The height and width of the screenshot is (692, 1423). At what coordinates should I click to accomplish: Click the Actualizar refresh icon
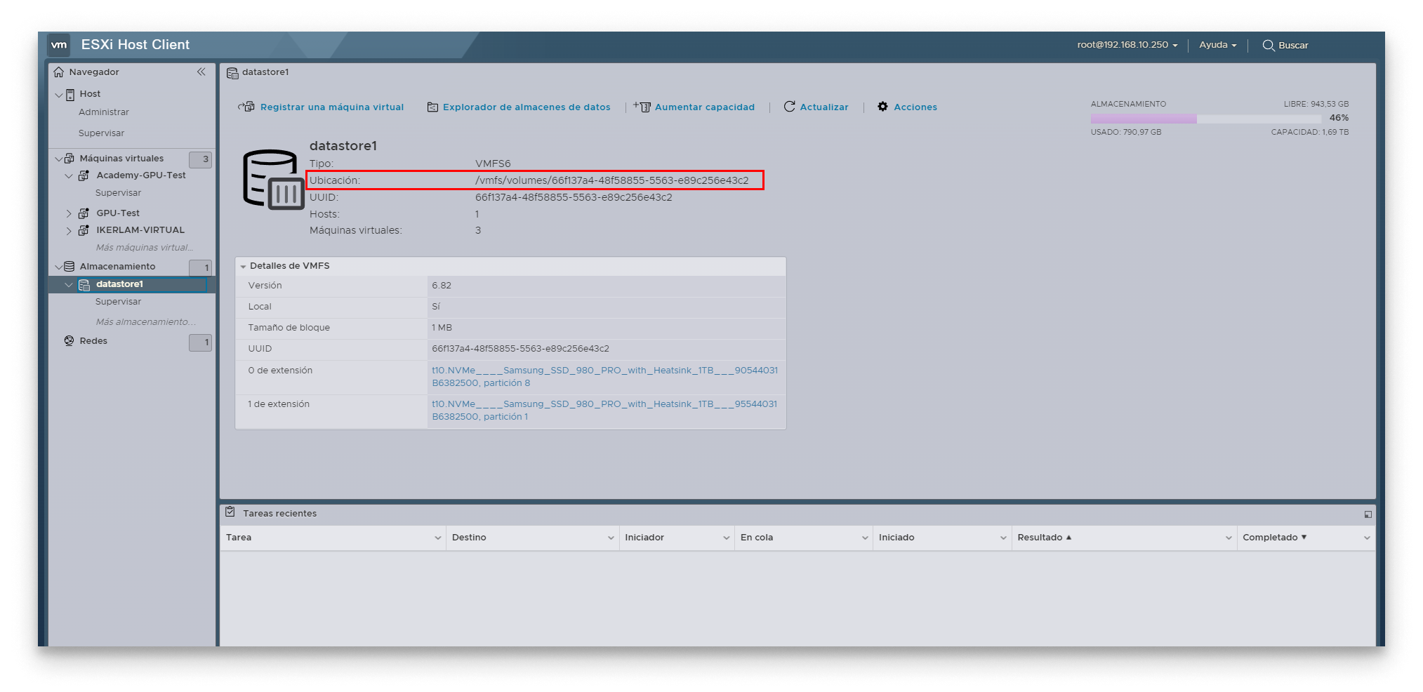tap(791, 107)
